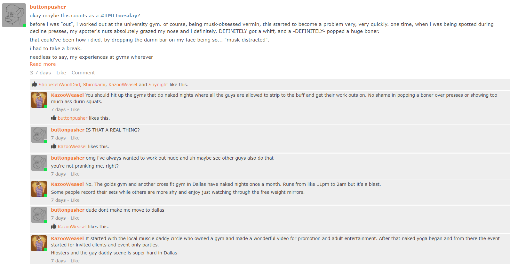510x264 pixels.
Task: Like KazooWeasel's naked nights comment
Action: [x=75, y=109]
